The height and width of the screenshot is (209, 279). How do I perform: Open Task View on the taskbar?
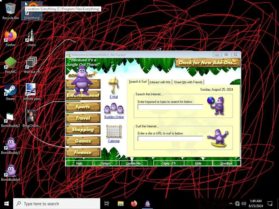click(x=107, y=204)
